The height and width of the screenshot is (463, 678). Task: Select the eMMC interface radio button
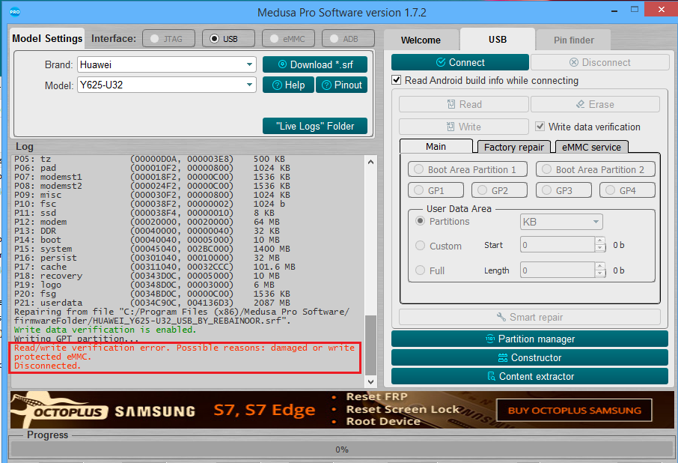(274, 38)
